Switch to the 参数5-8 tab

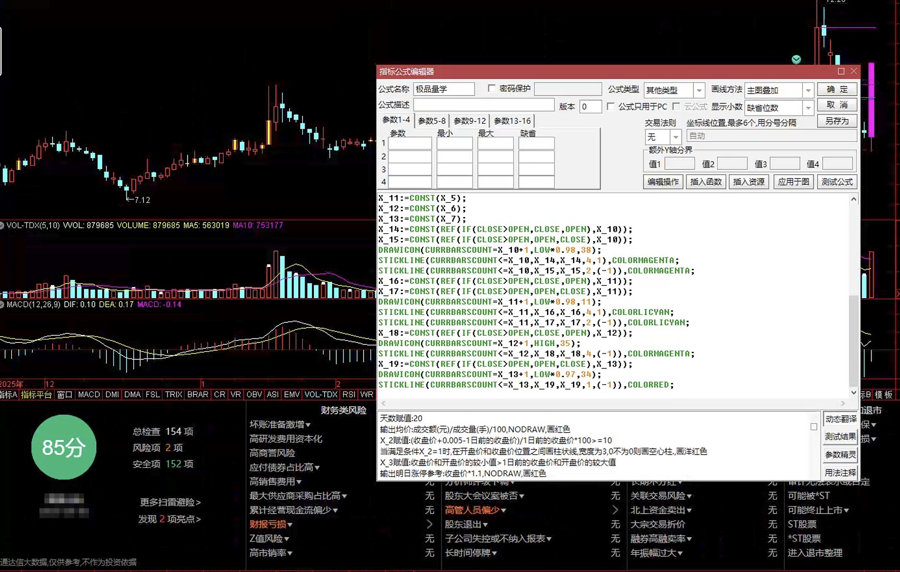point(432,121)
